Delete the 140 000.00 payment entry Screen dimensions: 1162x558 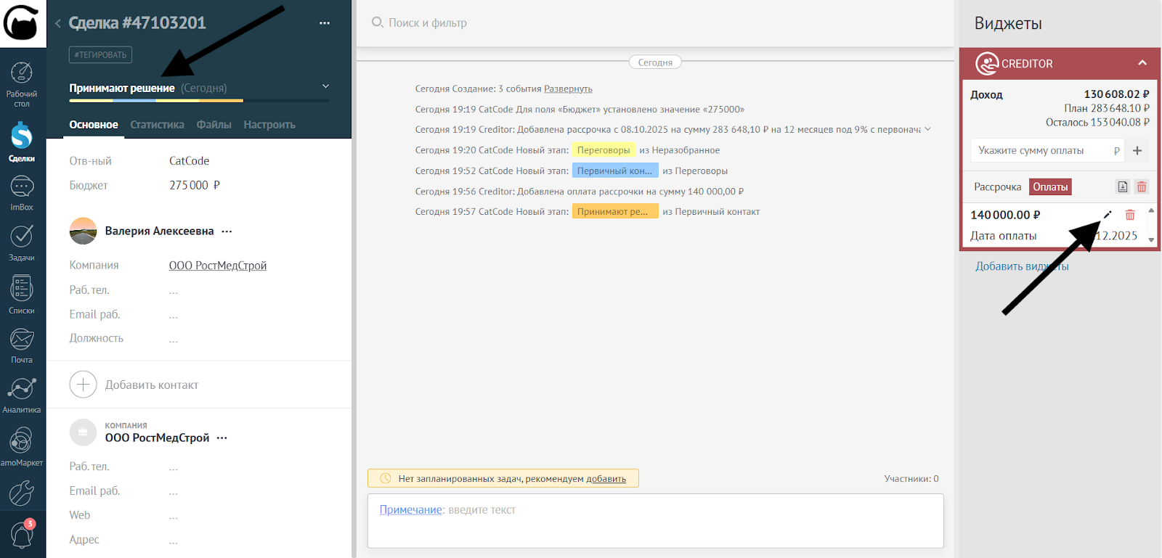coord(1130,215)
